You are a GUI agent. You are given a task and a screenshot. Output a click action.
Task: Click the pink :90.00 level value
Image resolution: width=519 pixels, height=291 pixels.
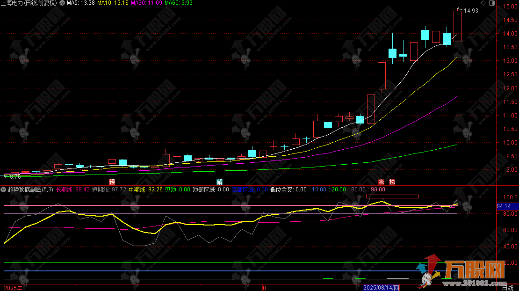(376, 189)
